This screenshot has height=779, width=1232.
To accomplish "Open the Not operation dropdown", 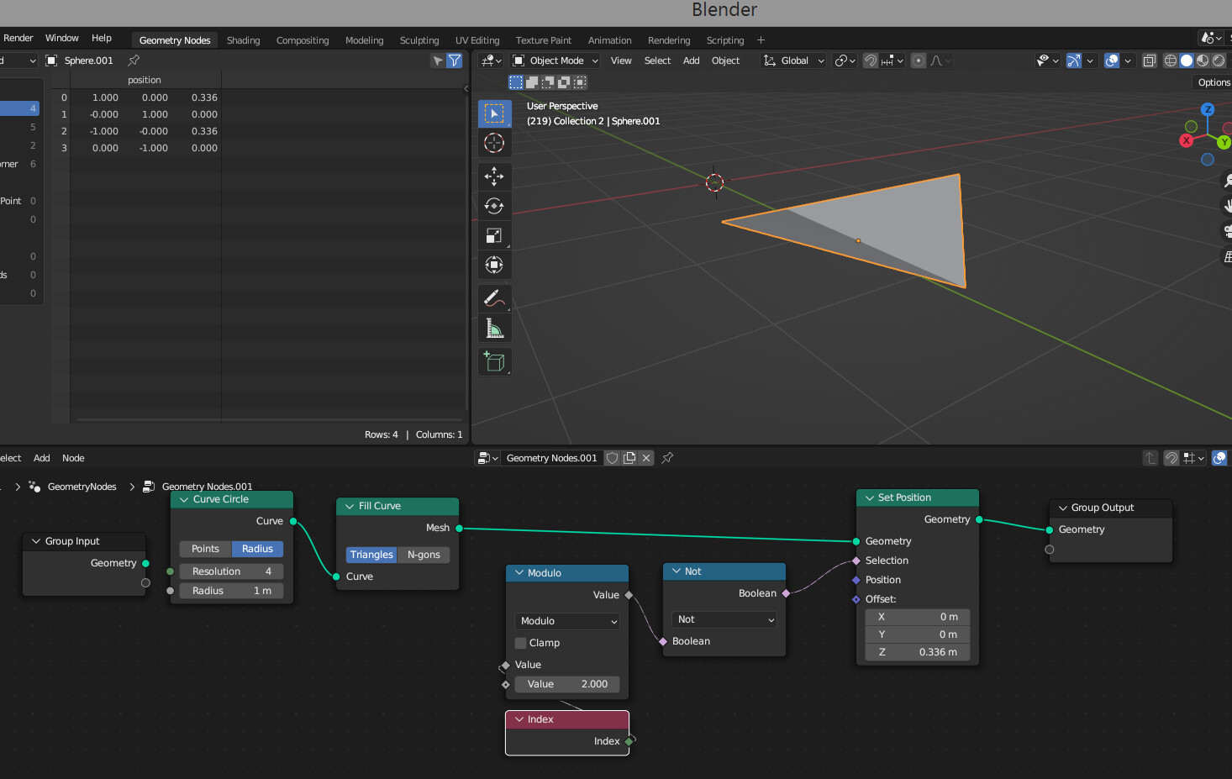I will pos(724,619).
